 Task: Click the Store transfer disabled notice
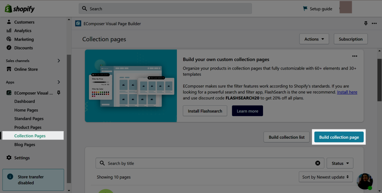pos(33,180)
